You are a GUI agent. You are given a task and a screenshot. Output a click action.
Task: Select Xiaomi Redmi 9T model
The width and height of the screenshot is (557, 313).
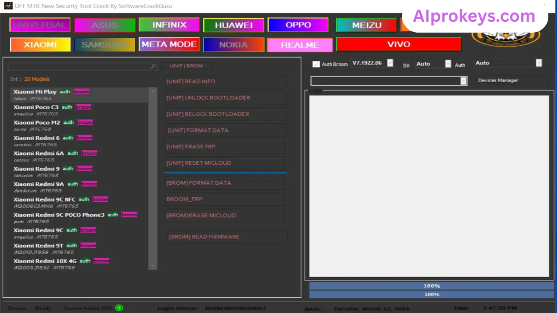pyautogui.click(x=79, y=249)
